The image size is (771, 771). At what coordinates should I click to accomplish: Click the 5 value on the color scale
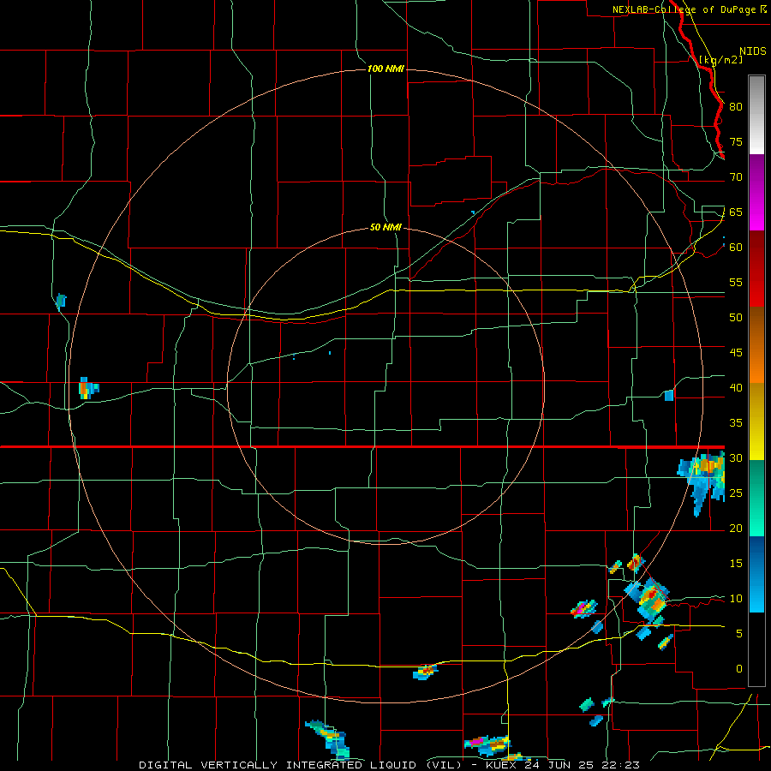739,634
